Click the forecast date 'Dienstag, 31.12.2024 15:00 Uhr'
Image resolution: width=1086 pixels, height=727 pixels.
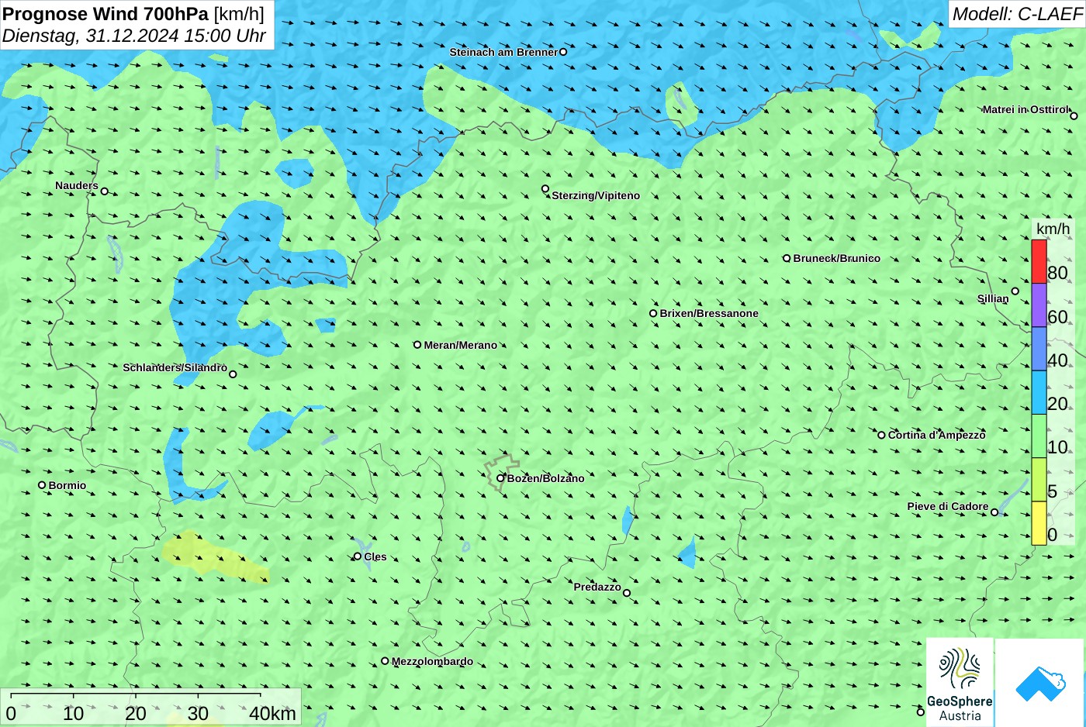pyautogui.click(x=133, y=36)
